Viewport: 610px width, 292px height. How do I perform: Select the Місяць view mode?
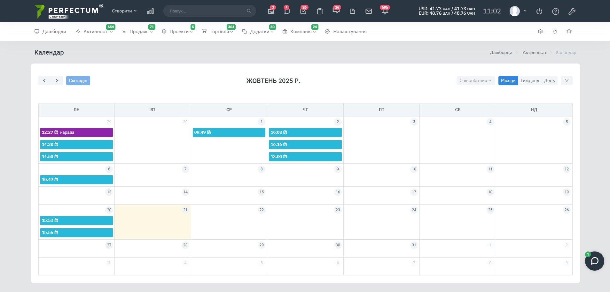click(508, 80)
